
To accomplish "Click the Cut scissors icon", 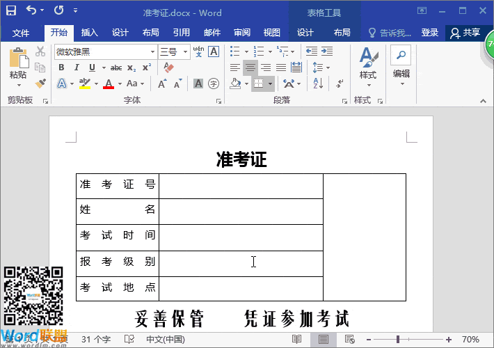I will point(40,52).
